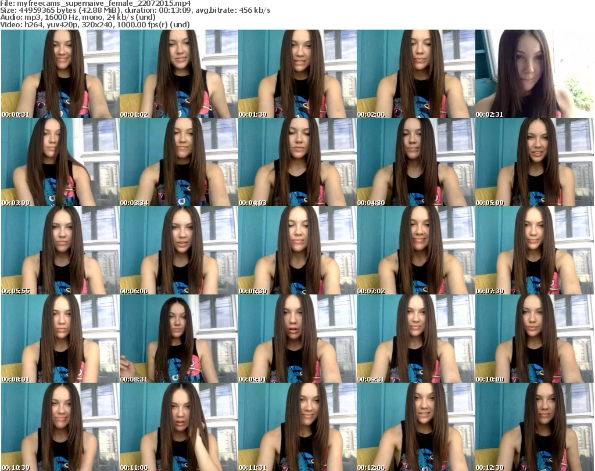
Task: Pick the 00:04:30 frame
Action: tap(416, 162)
